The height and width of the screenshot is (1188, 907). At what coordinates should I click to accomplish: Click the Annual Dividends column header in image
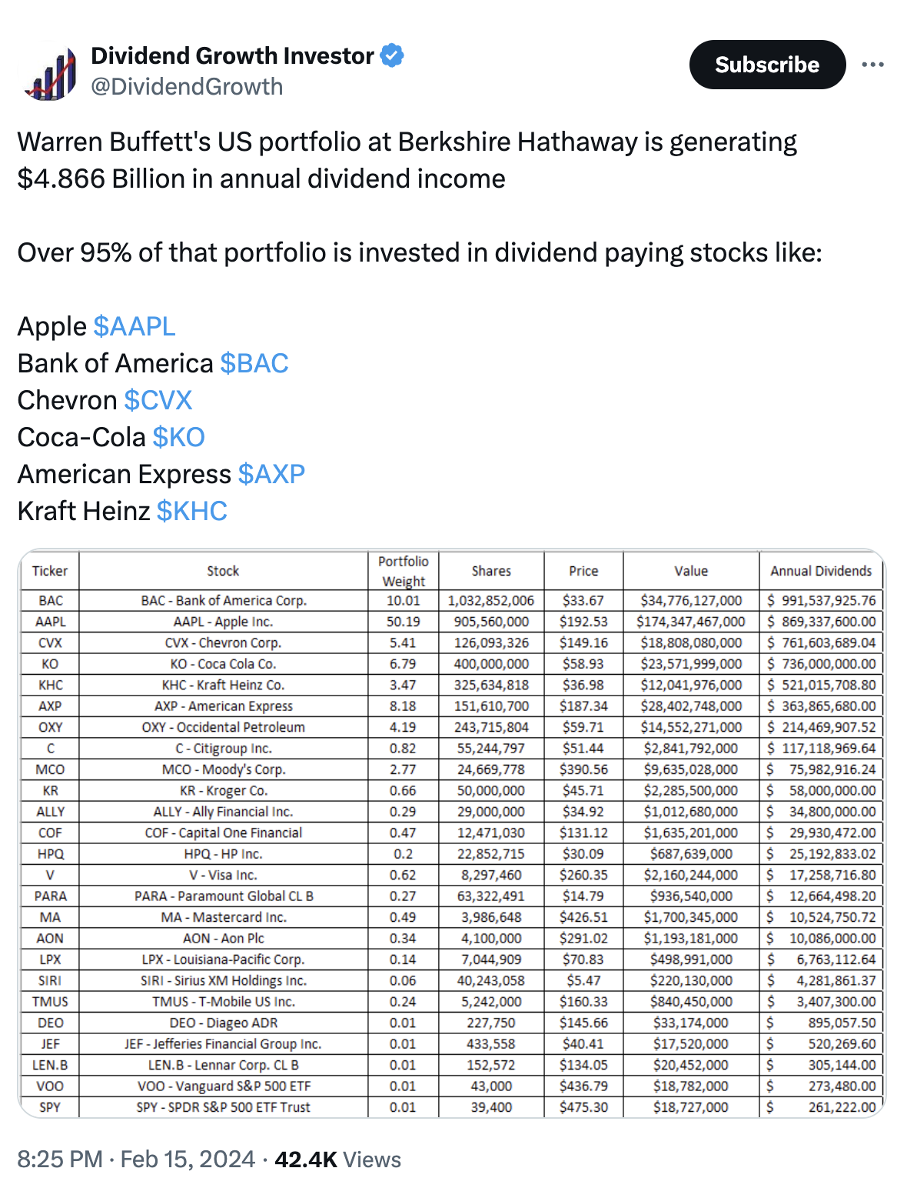[821, 571]
